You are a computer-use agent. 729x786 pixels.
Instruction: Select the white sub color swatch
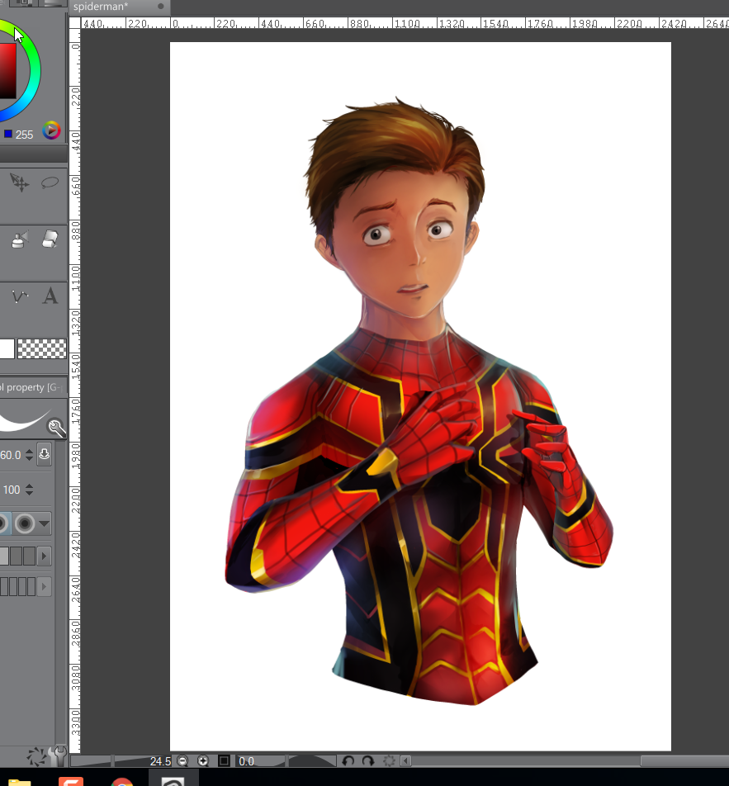click(x=7, y=349)
